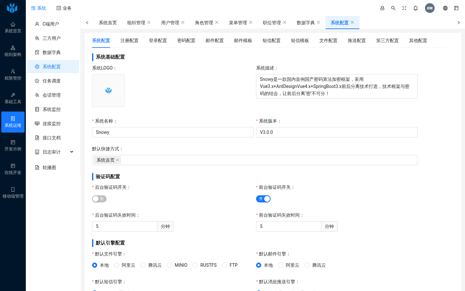
Task: Click the 系统名称 input field
Action: pyautogui.click(x=173, y=132)
